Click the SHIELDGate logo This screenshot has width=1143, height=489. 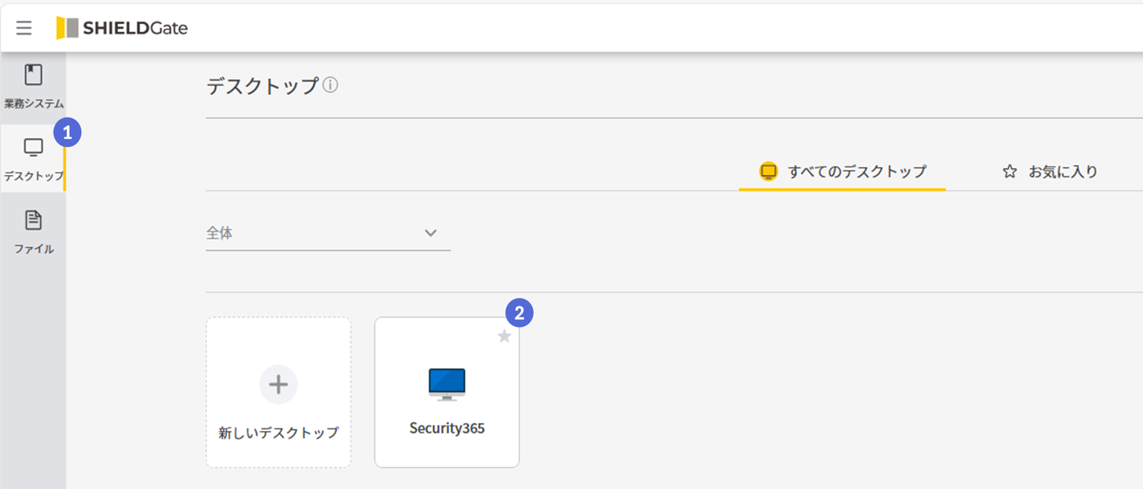[122, 28]
